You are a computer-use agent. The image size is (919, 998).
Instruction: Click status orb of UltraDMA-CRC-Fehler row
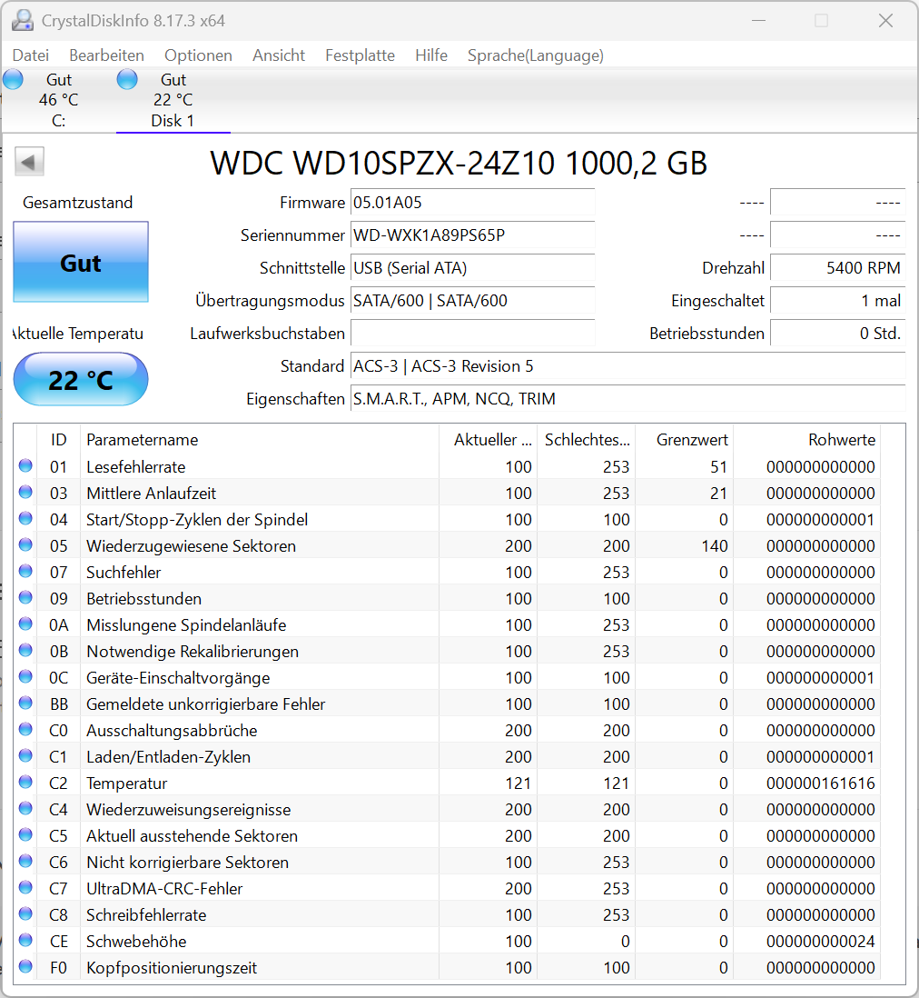pyautogui.click(x=25, y=887)
